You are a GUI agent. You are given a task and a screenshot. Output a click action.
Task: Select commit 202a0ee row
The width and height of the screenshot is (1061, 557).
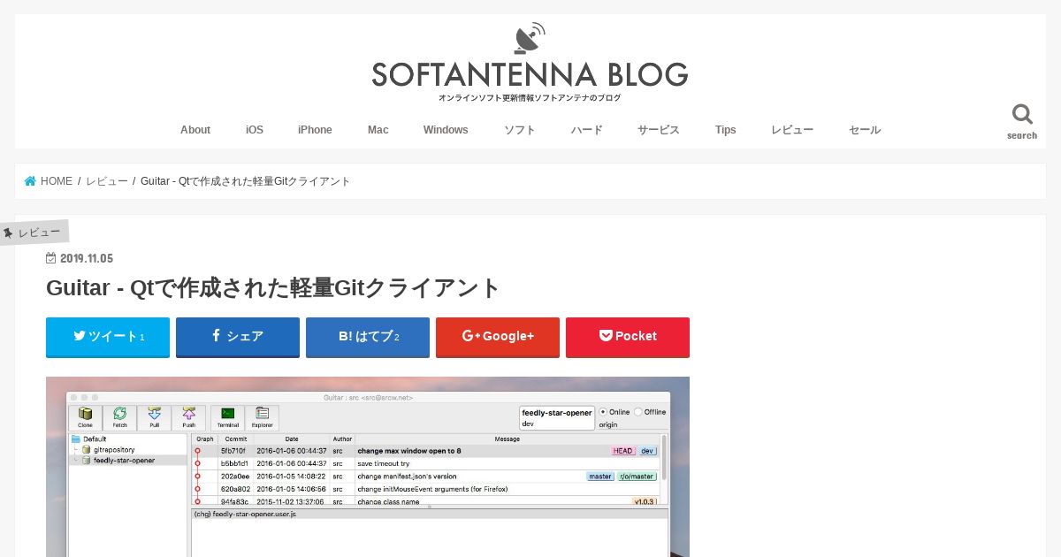[x=427, y=477]
